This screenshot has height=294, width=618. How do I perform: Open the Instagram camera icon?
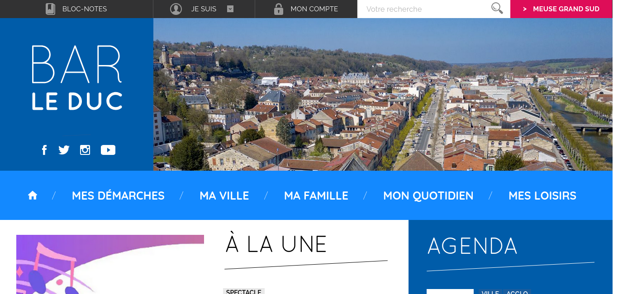[85, 150]
